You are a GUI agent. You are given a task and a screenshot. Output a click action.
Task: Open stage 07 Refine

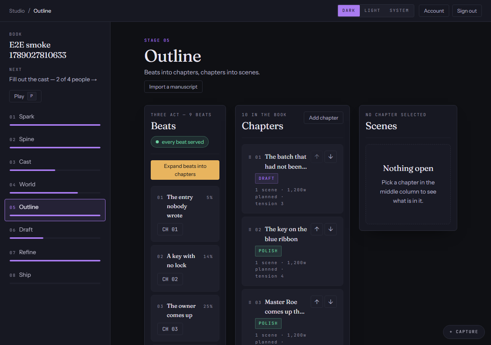click(55, 255)
